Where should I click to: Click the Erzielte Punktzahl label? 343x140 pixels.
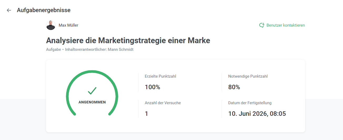pyautogui.click(x=160, y=76)
